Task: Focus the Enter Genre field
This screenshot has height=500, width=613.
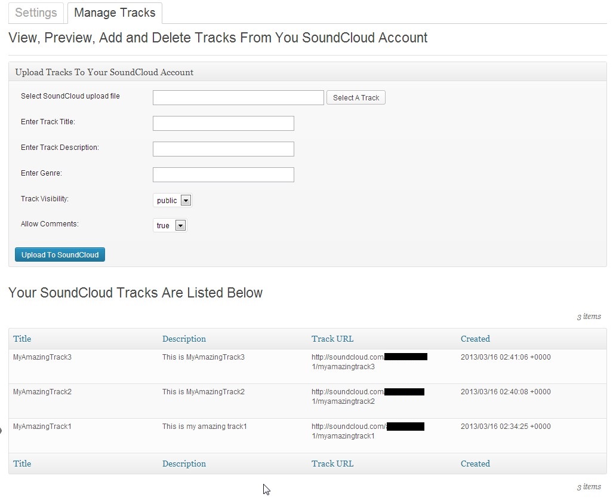Action: (x=223, y=175)
